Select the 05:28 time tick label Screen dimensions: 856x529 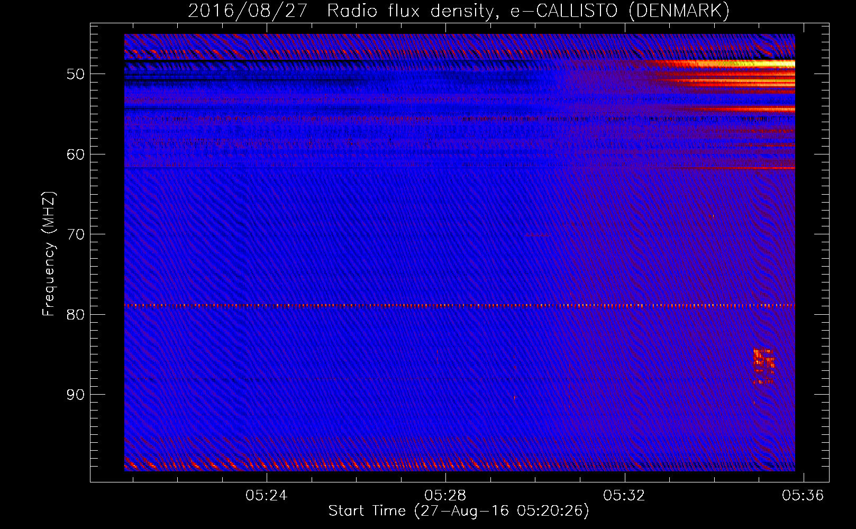coord(445,496)
